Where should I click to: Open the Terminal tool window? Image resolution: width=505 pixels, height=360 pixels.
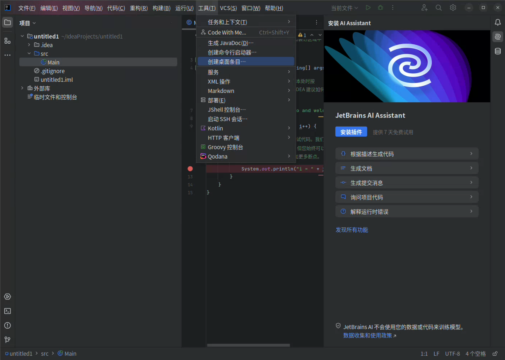coord(7,311)
